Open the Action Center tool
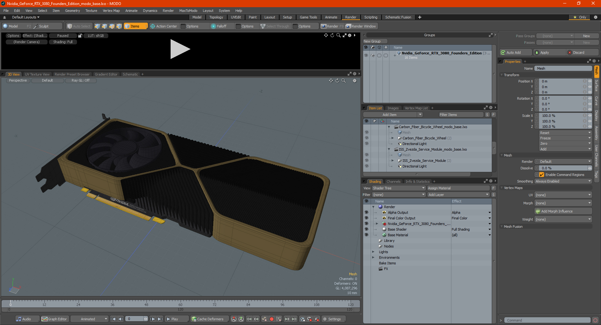 163,26
